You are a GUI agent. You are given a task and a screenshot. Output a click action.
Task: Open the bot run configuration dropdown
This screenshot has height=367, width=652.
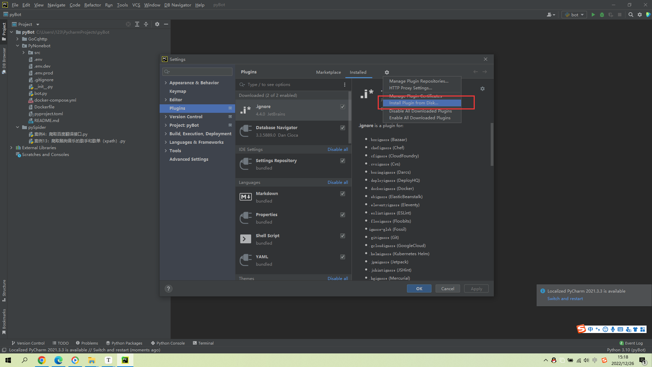tap(574, 15)
